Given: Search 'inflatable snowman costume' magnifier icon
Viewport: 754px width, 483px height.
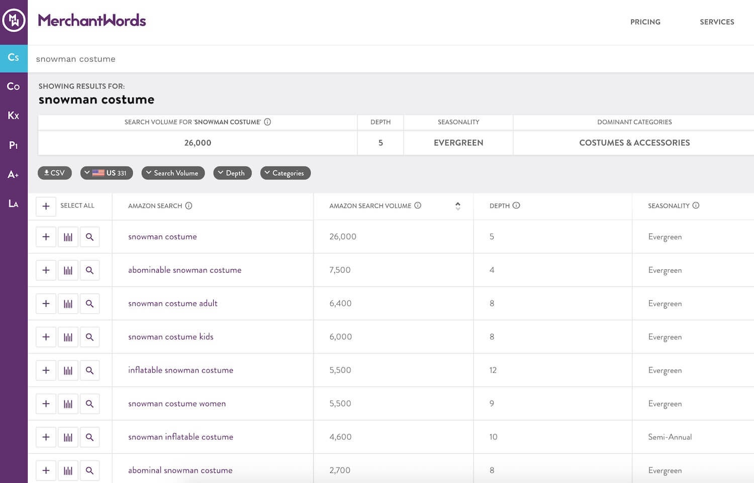Looking at the screenshot, I should coord(89,371).
